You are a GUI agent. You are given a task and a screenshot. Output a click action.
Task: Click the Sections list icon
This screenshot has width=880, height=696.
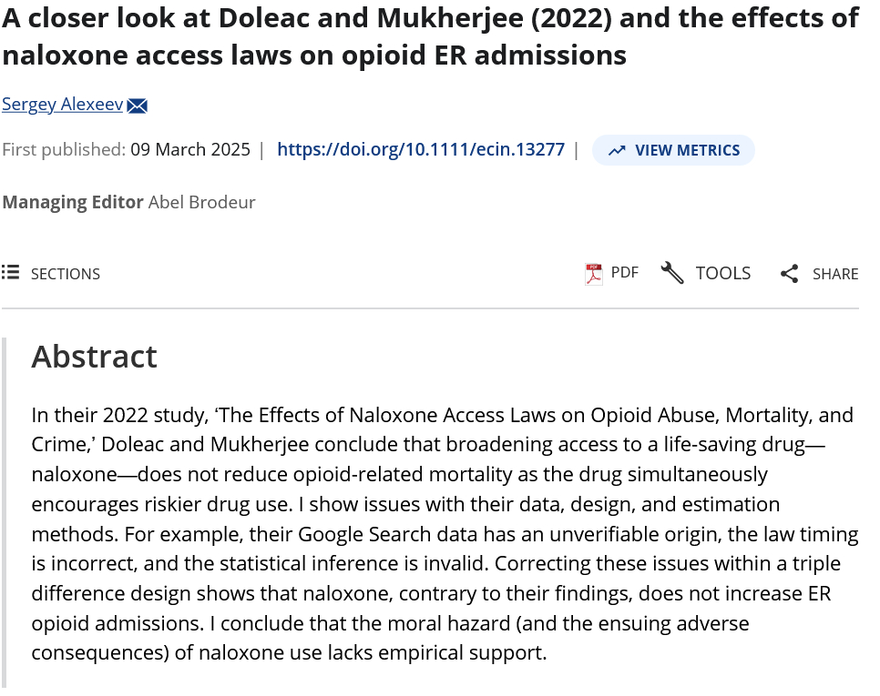point(11,273)
